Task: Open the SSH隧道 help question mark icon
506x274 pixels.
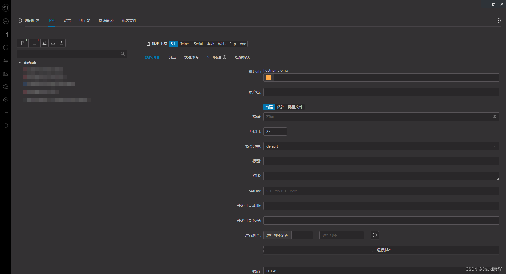Action: point(225,57)
